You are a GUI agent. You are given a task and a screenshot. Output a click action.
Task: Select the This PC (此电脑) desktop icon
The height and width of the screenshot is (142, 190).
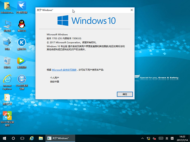tap(7, 25)
